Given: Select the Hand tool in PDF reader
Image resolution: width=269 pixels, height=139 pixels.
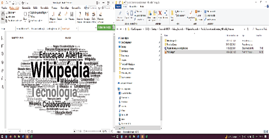Looking at the screenshot, I should pyautogui.click(x=3, y=17).
